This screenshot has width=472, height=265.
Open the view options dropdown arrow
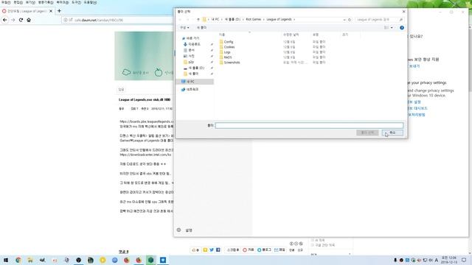[392, 28]
